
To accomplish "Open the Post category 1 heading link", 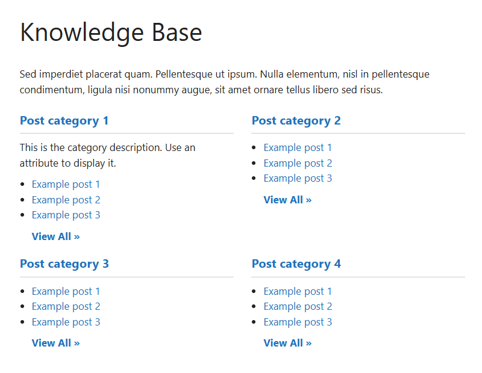I will (x=64, y=120).
